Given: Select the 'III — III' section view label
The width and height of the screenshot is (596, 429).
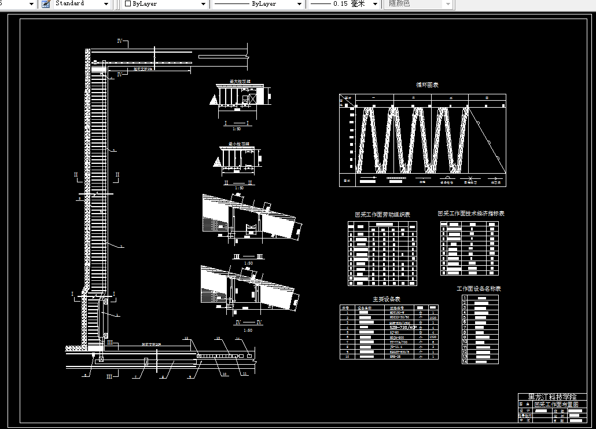Looking at the screenshot, I should [248, 256].
